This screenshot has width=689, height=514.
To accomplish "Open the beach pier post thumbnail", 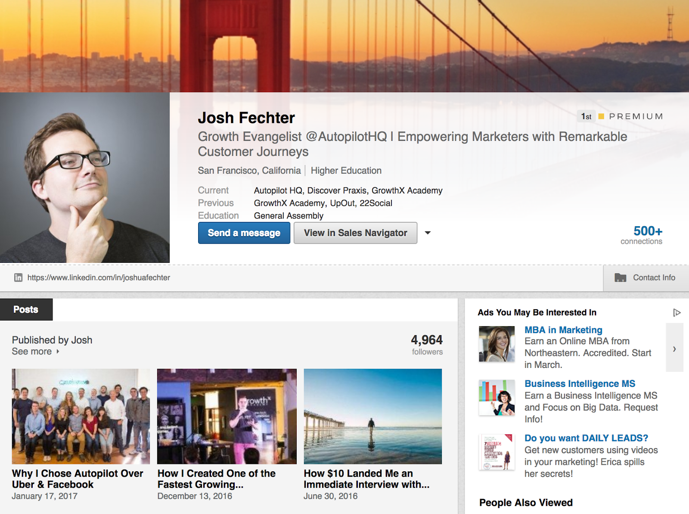I will (373, 416).
